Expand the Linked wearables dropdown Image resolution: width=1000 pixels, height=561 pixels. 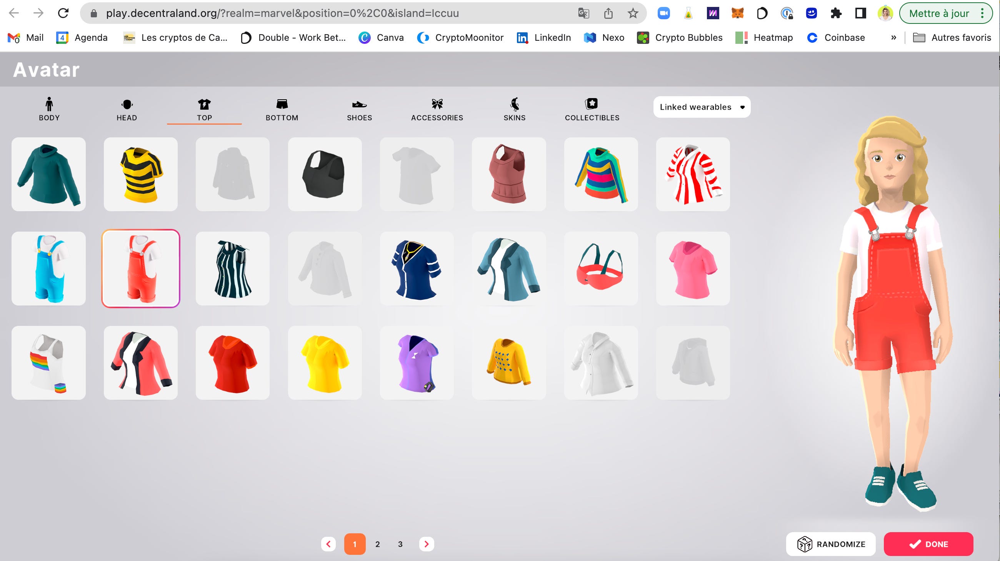click(702, 107)
